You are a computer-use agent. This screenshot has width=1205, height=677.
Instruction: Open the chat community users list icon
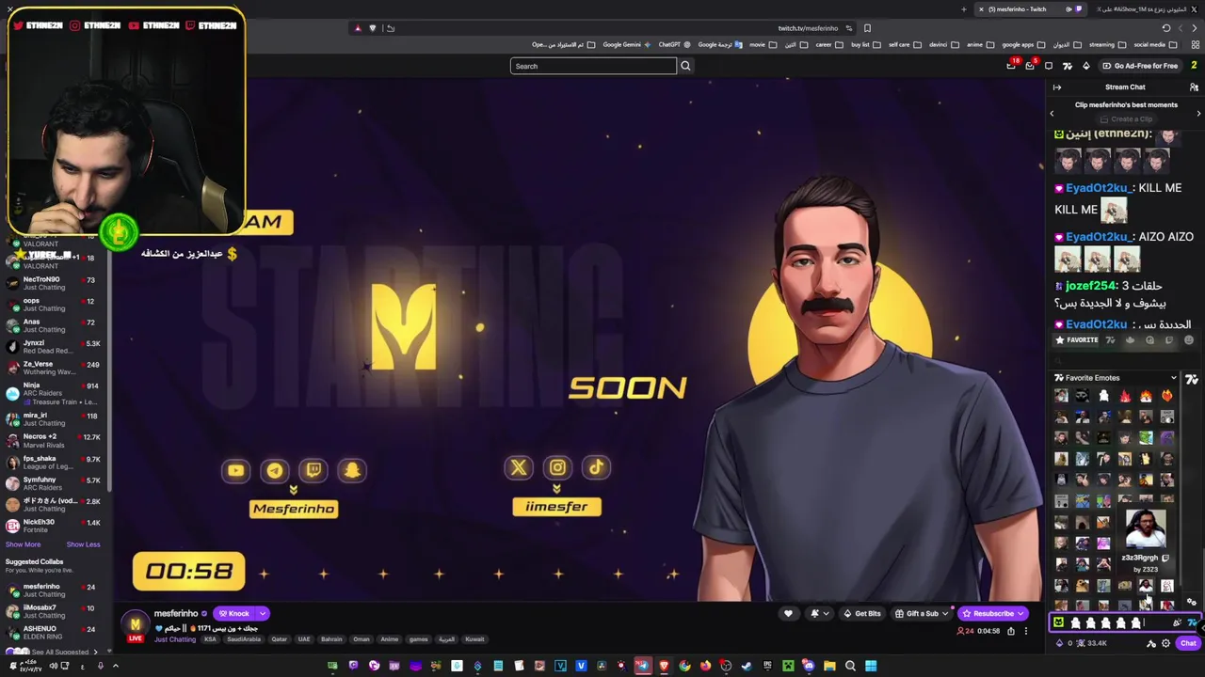pos(1194,87)
